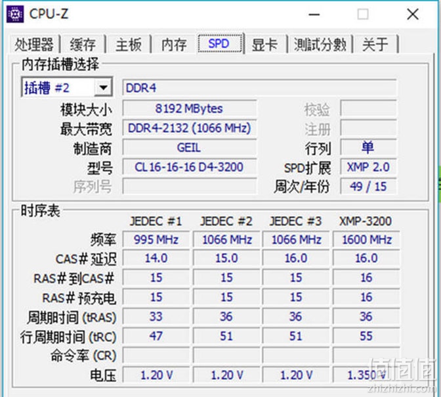This screenshot has width=441, height=397.
Task: Click the 16.0 CAS latency under XMP-3200
Action: coord(366,258)
